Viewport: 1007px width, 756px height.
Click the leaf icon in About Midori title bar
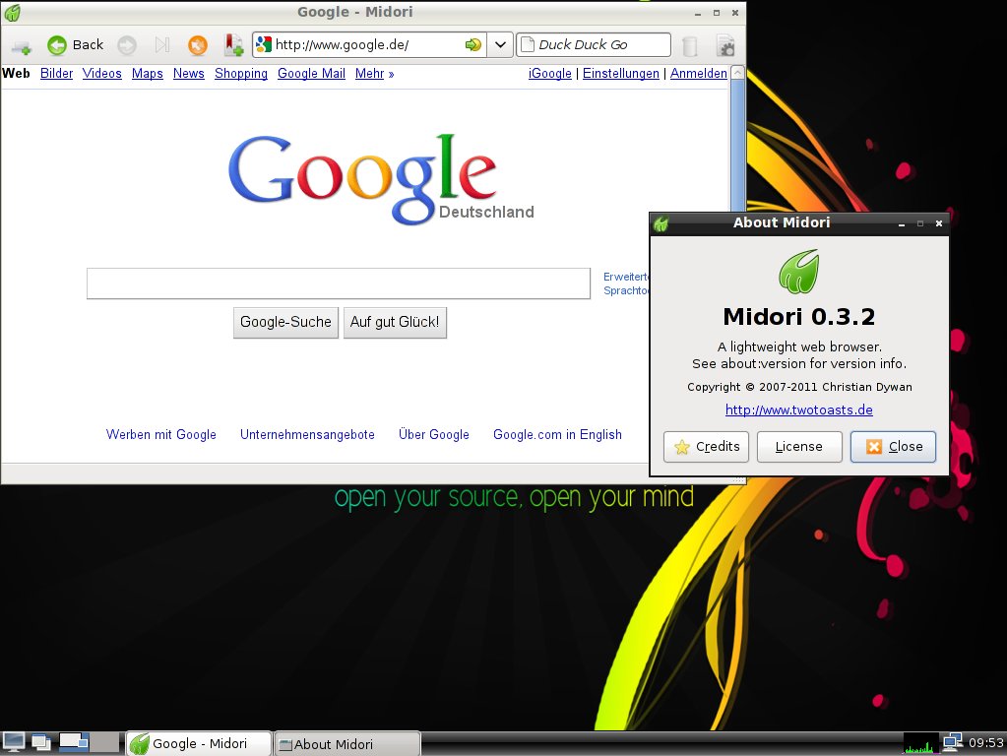pos(661,223)
